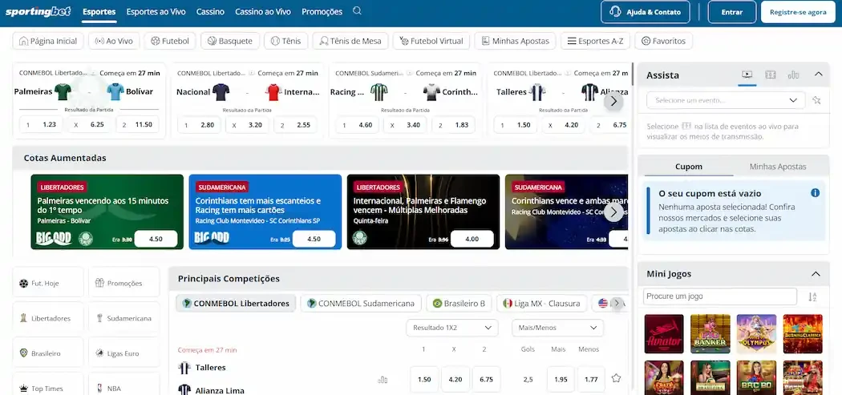Select Menos 2,5 gols odds 1.77
This screenshot has width=842, height=395.
pos(591,380)
